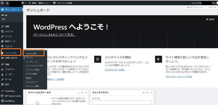Click the sliders icon next to 設定
218x105 pixels.
tap(2, 84)
